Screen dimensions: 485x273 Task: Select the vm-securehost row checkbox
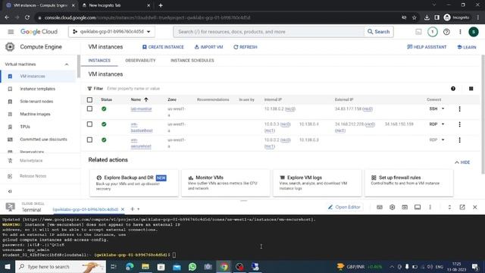pyautogui.click(x=89, y=140)
